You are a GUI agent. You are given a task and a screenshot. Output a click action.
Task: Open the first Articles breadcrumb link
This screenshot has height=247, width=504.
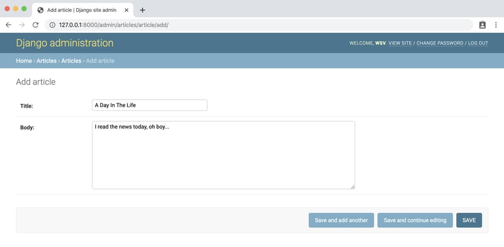[x=46, y=60]
